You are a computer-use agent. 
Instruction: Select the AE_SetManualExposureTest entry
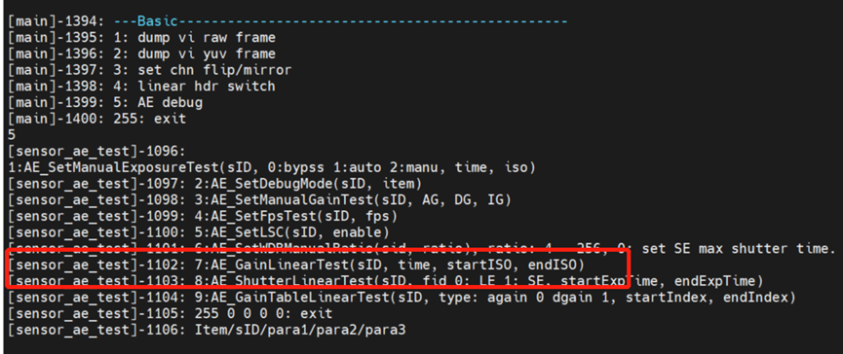pos(272,168)
